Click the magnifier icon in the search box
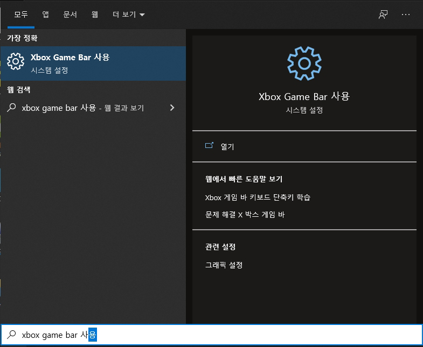The image size is (423, 347). tap(11, 334)
